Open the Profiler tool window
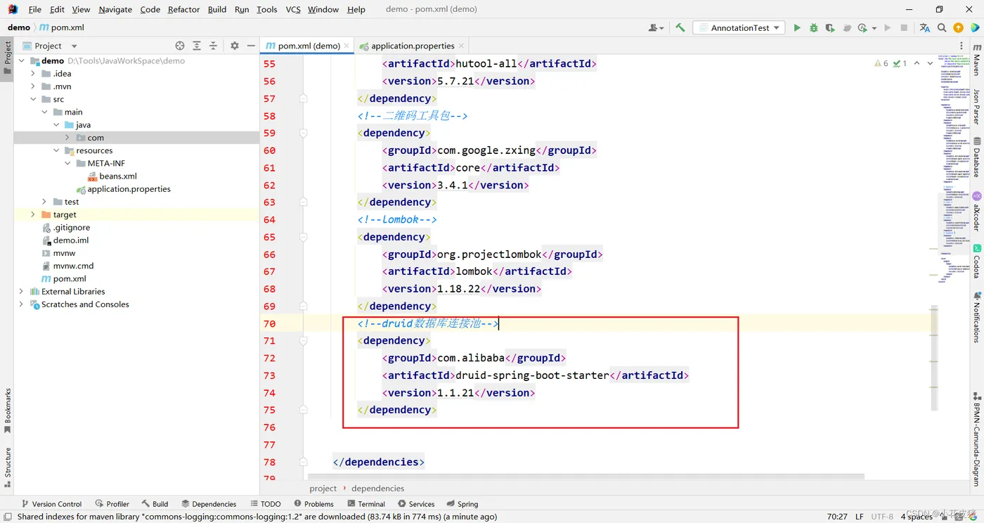 click(112, 504)
